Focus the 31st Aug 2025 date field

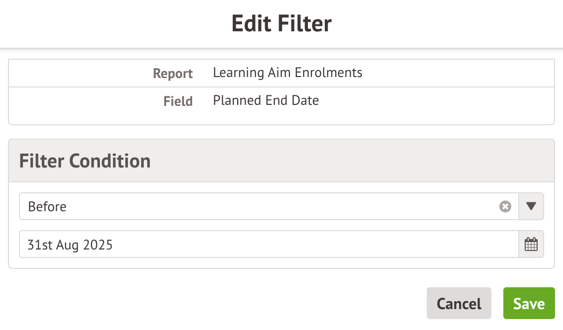(269, 245)
